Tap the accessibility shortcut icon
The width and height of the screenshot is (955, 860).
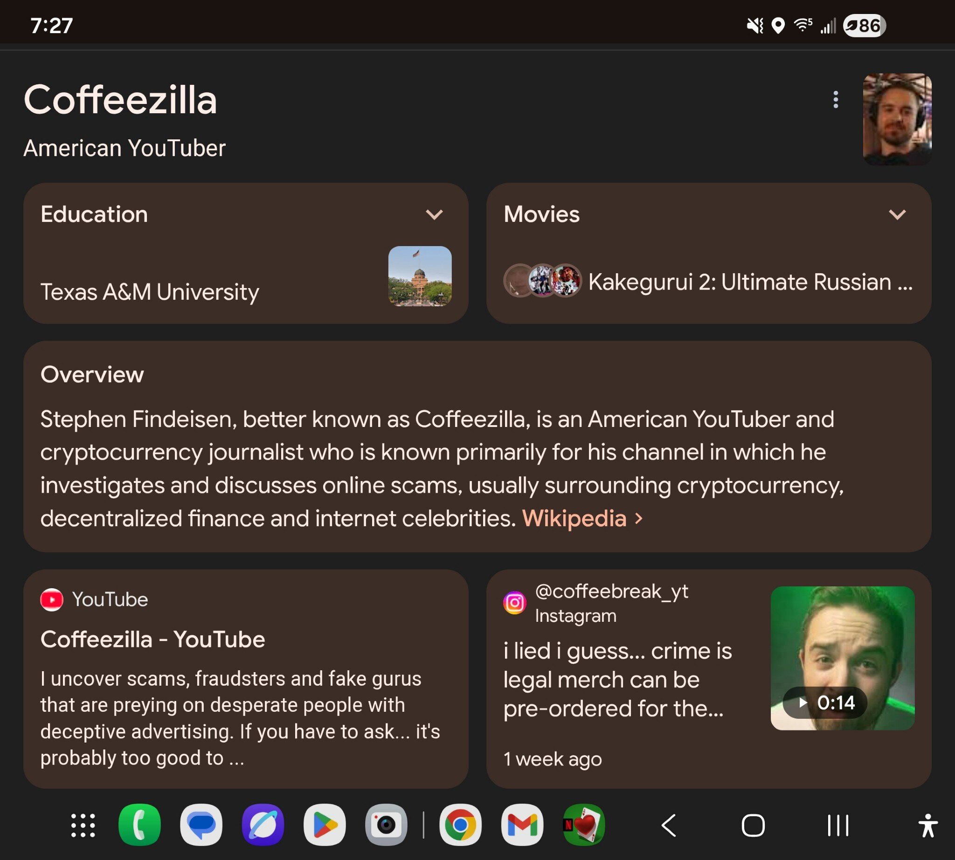coord(927,826)
